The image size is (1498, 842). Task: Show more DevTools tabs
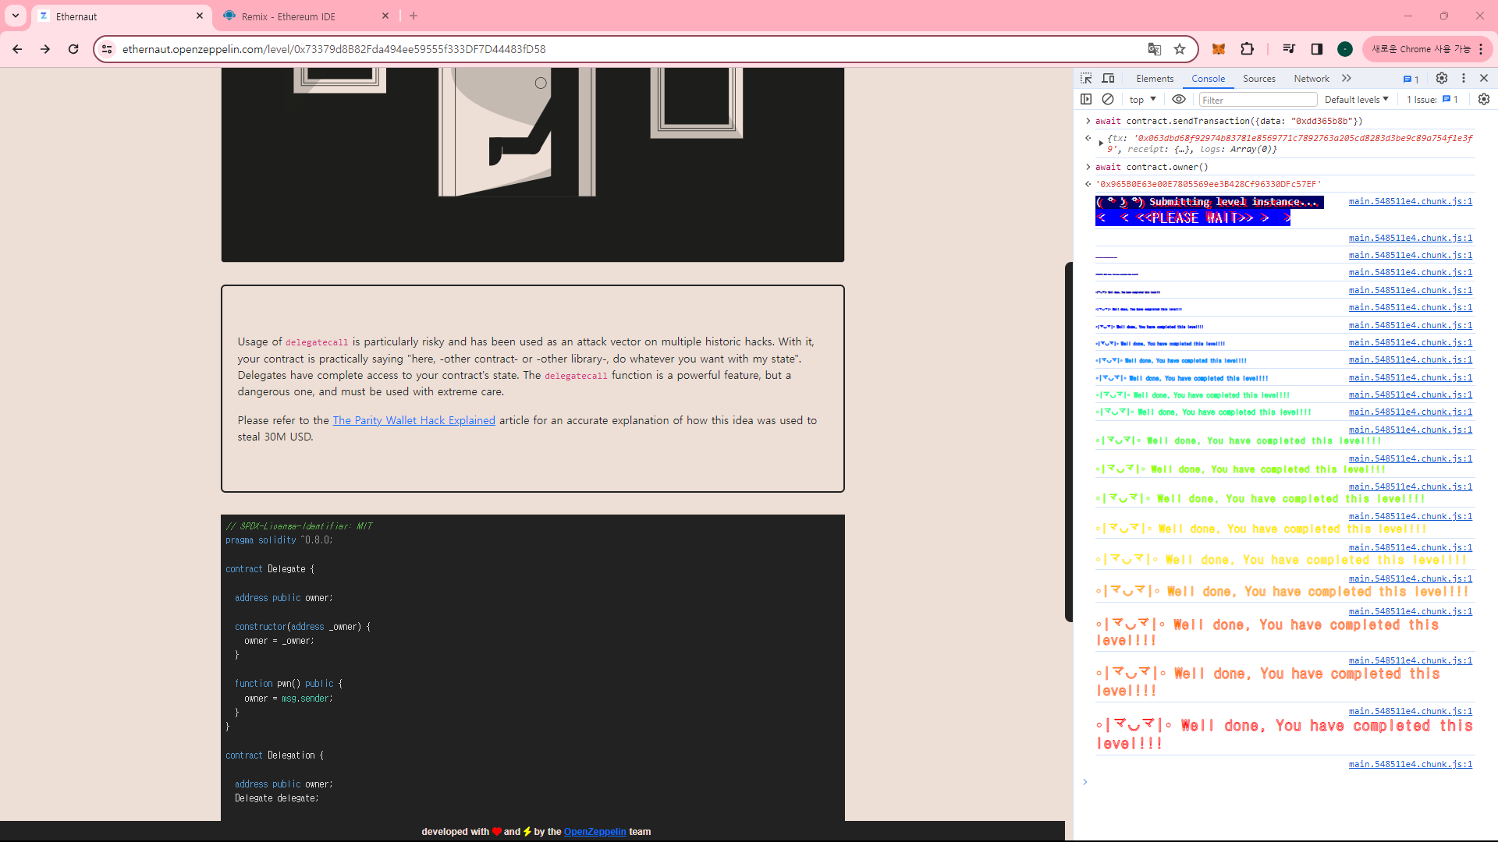[1347, 78]
